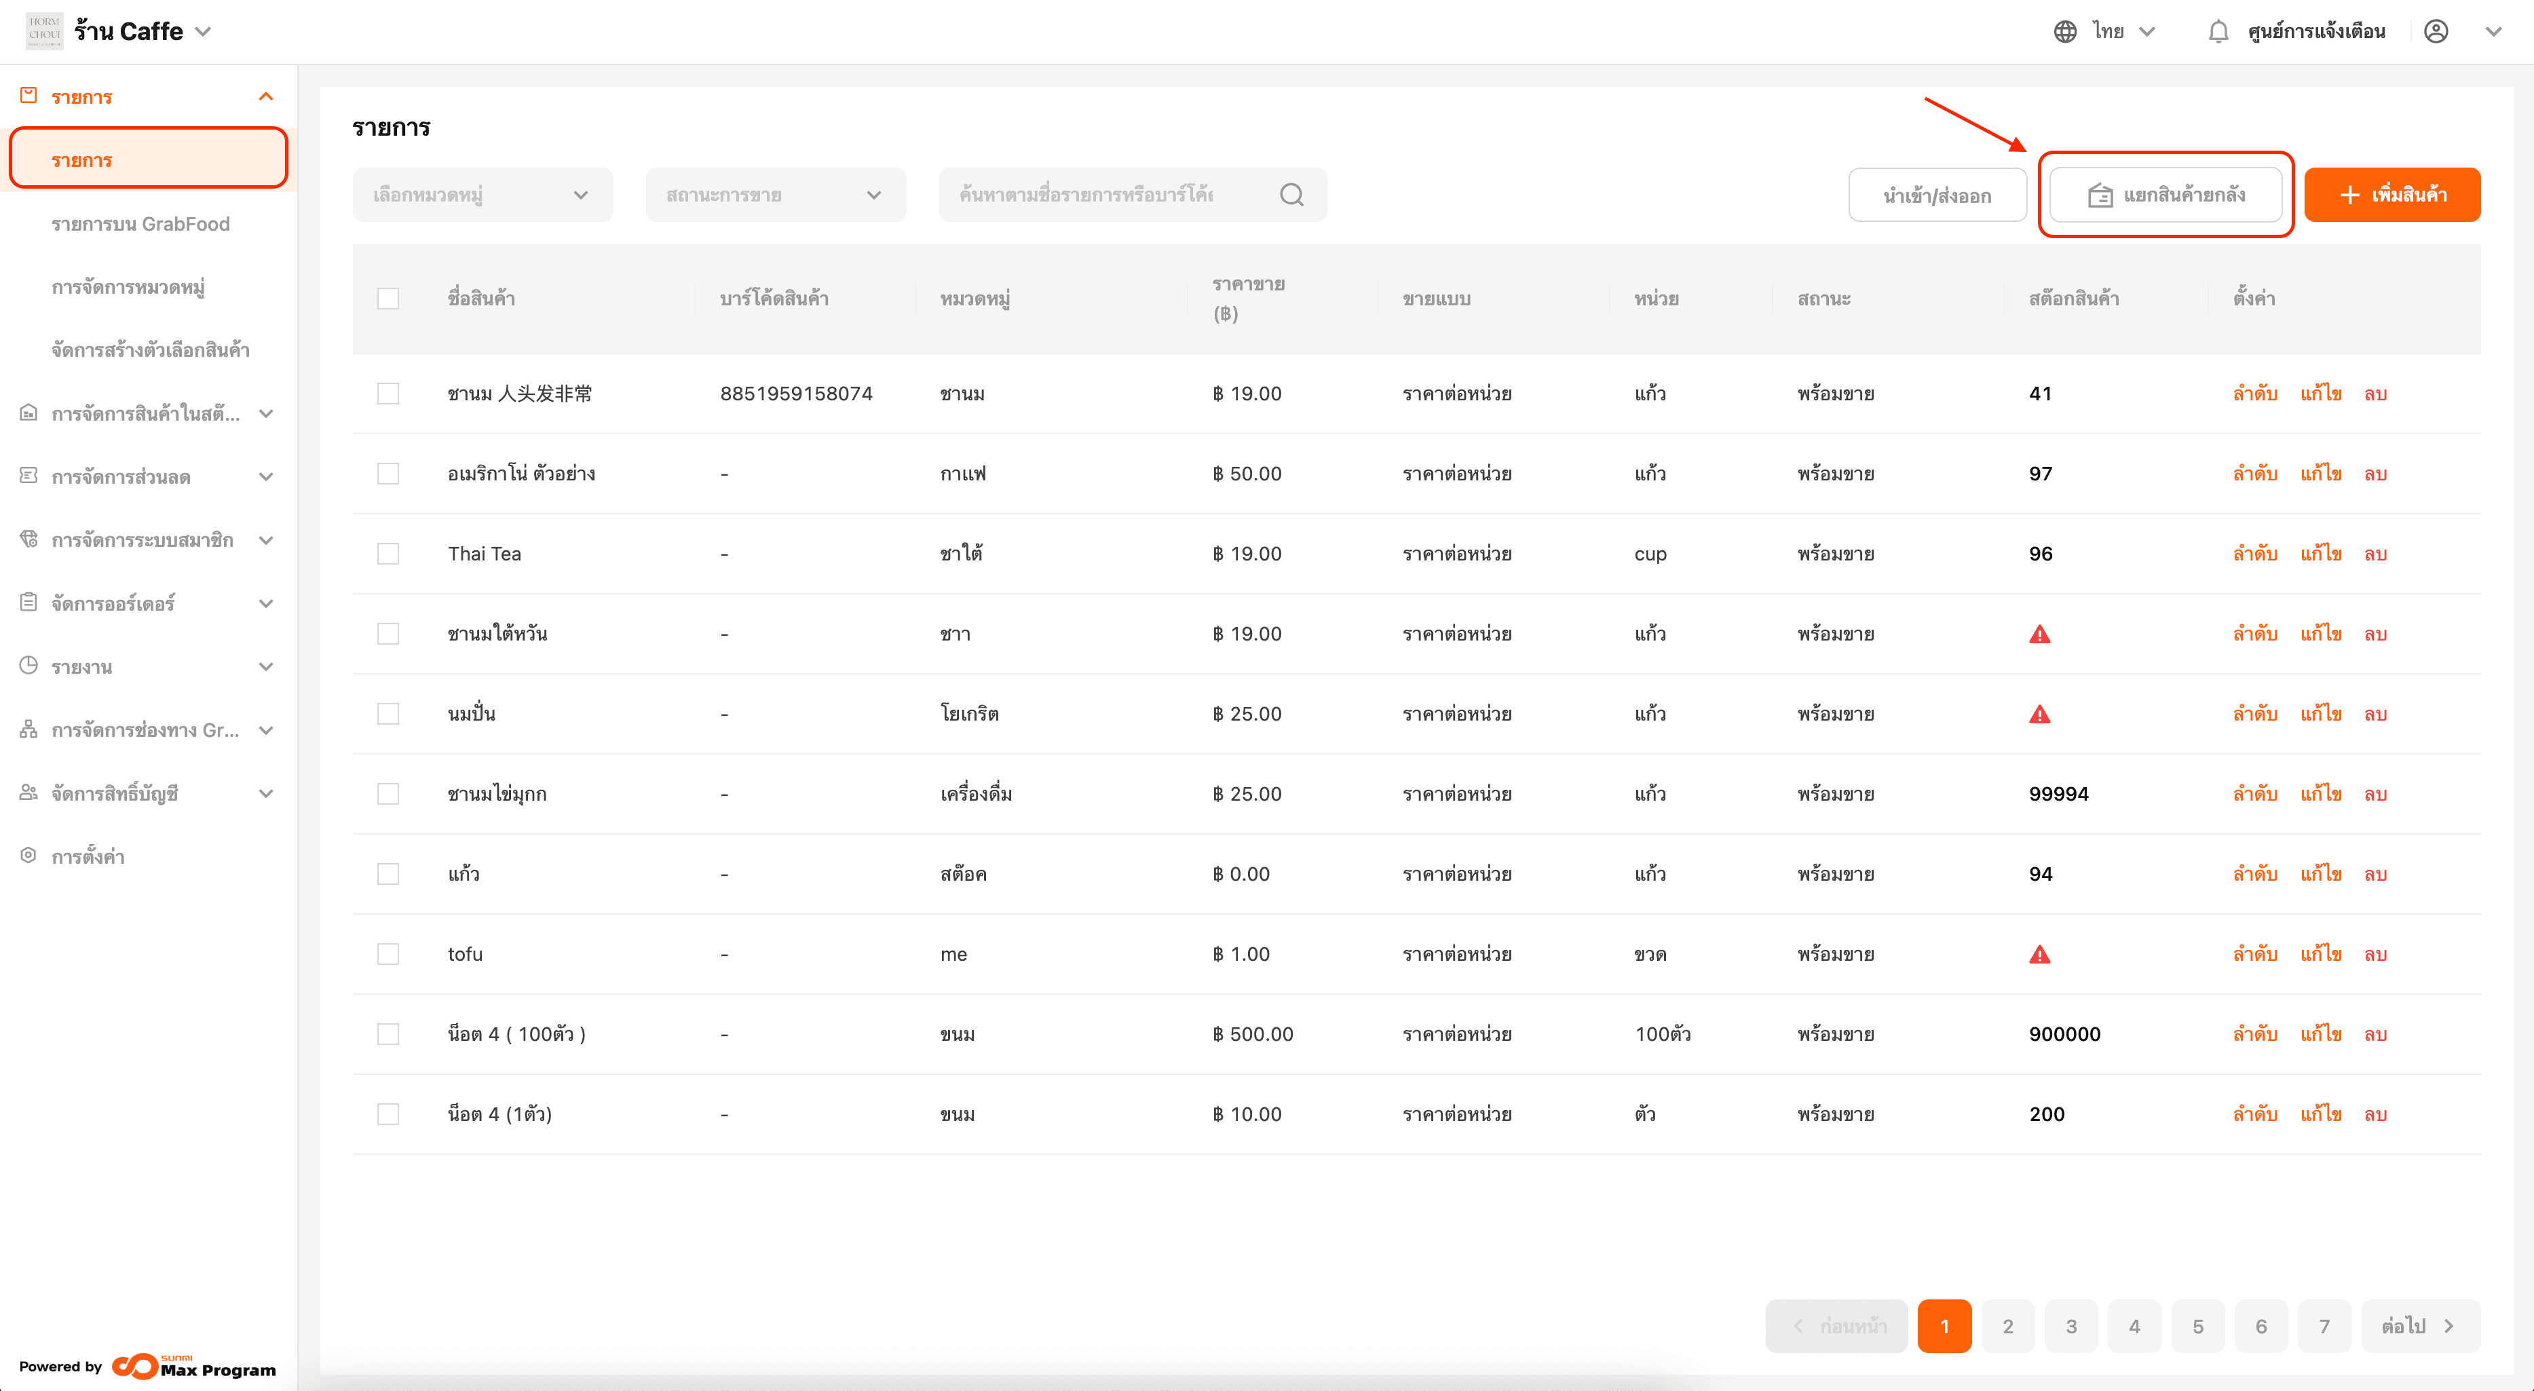Image resolution: width=2534 pixels, height=1391 pixels.
Task: Click stock warning icon for tofu row
Action: tap(2039, 954)
